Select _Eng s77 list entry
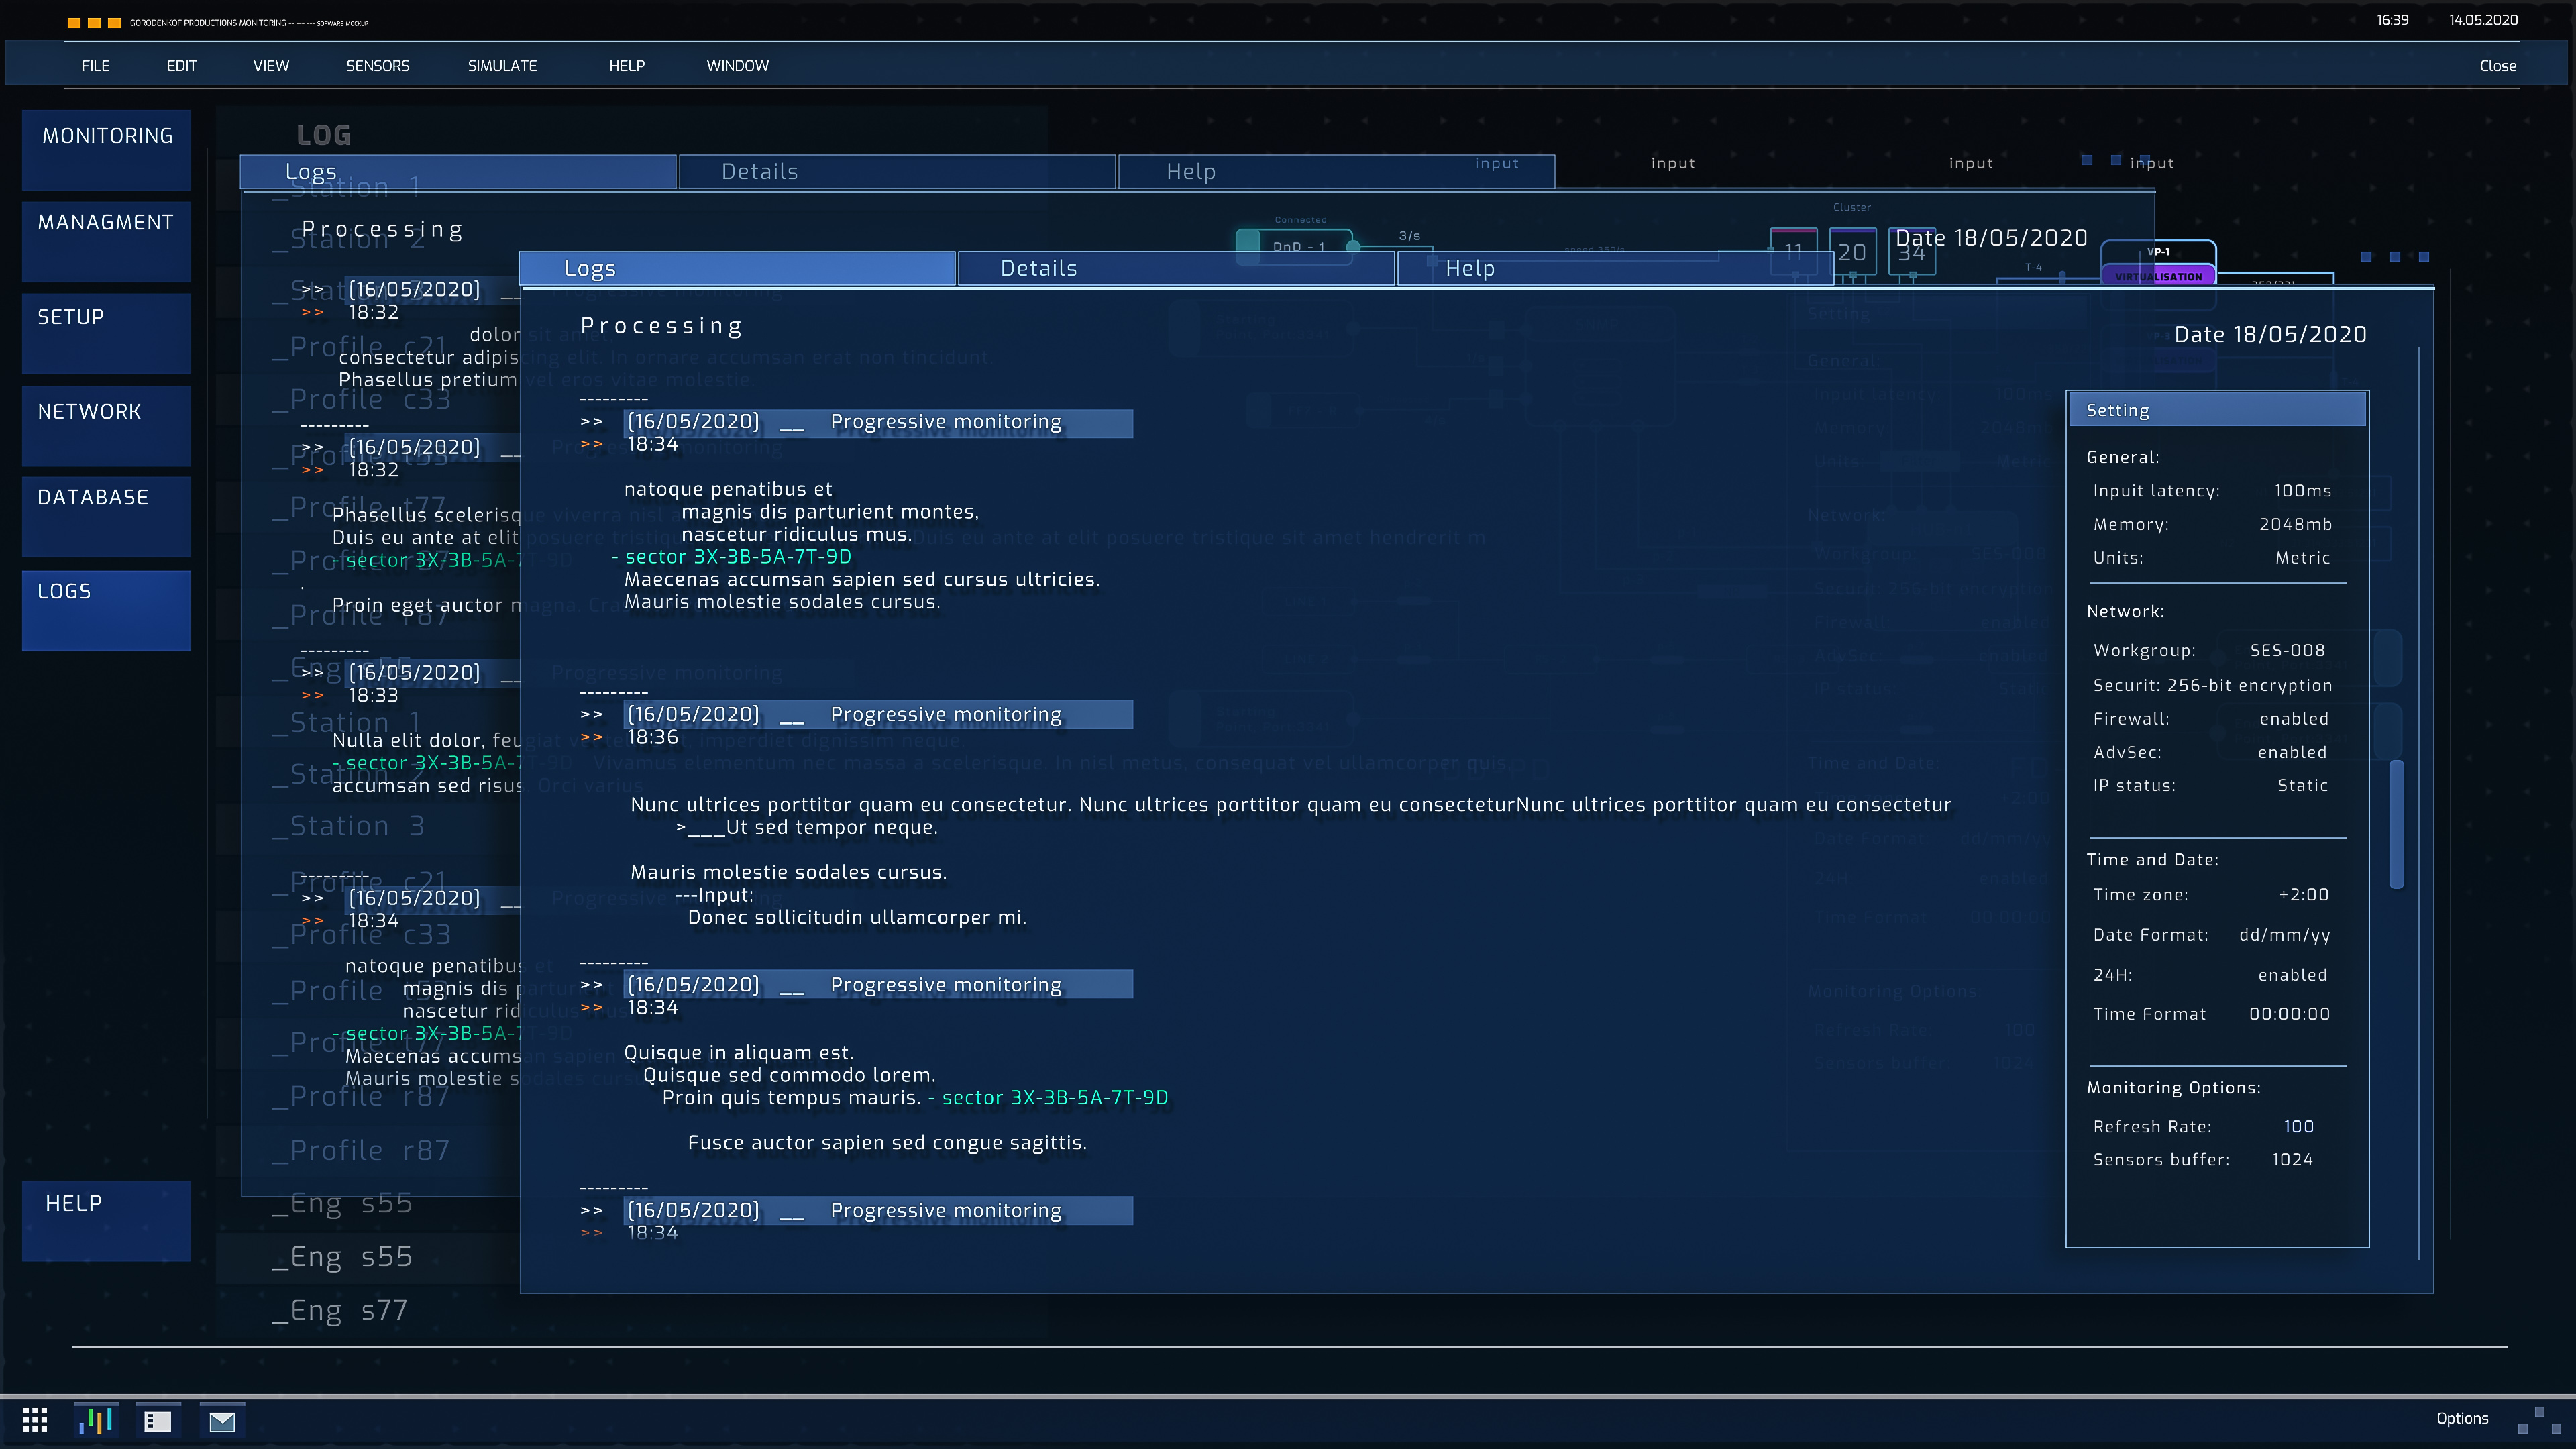 tap(340, 1310)
